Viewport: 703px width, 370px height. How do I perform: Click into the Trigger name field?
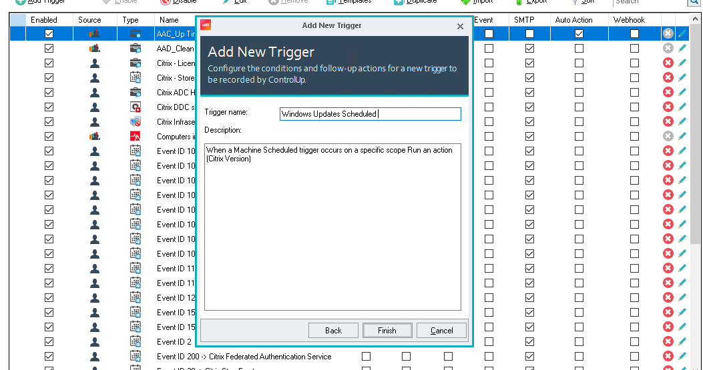pyautogui.click(x=370, y=114)
